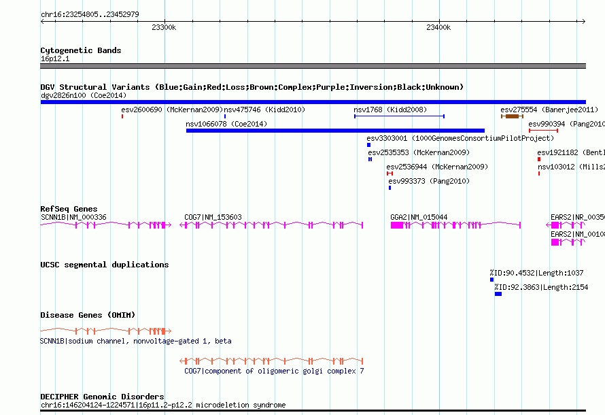Click the lower EARS2|NM_ transcript label
This screenshot has height=415, width=605.
tap(578, 234)
